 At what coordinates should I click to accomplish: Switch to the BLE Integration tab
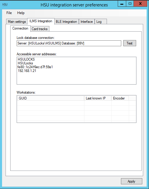point(66,22)
